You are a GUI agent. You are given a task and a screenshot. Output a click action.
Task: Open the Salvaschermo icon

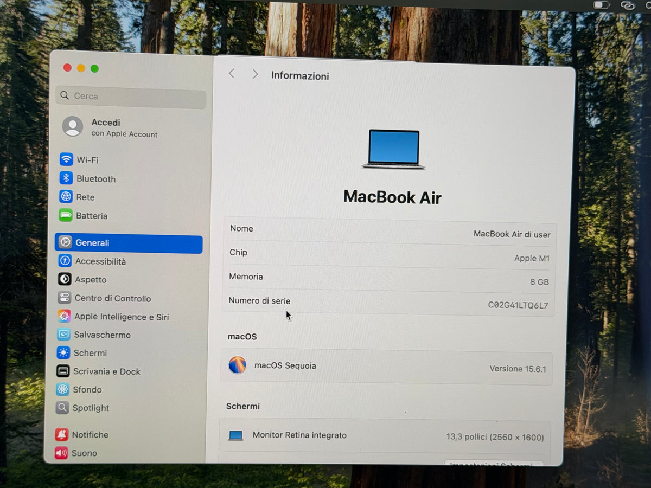point(63,335)
